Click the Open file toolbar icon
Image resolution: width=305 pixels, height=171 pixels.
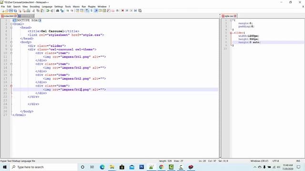(x=7, y=10)
